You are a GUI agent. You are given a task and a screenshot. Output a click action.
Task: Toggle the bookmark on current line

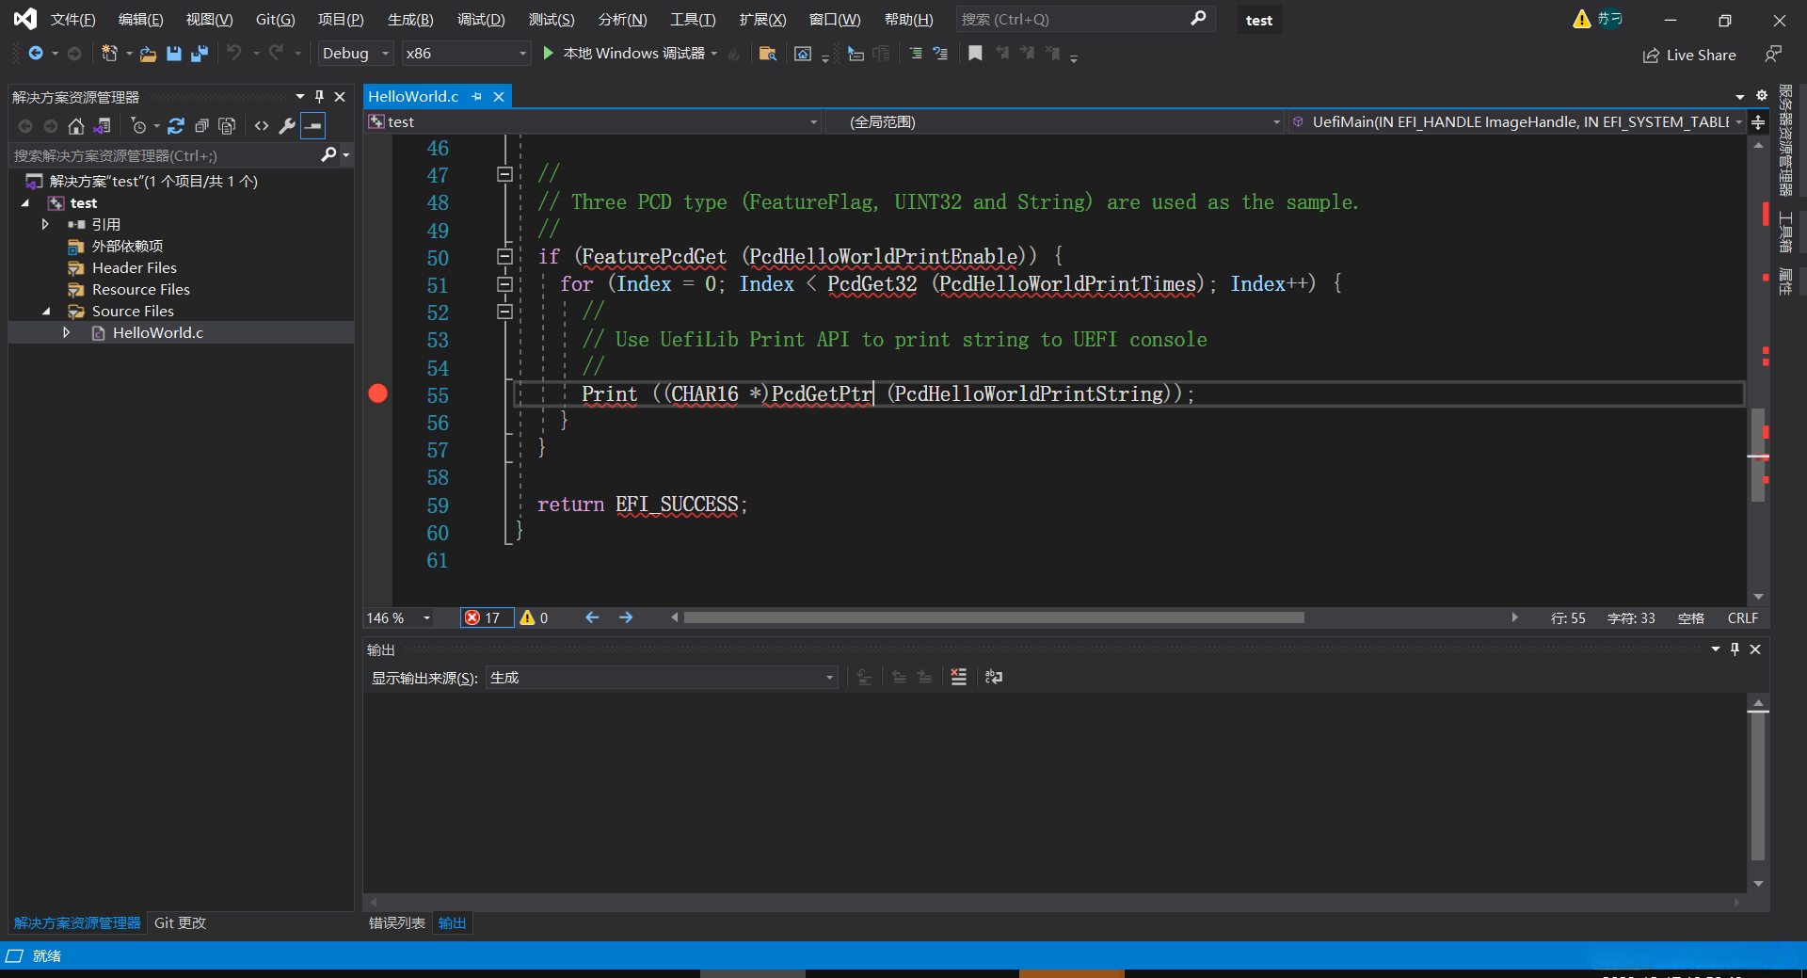975,54
